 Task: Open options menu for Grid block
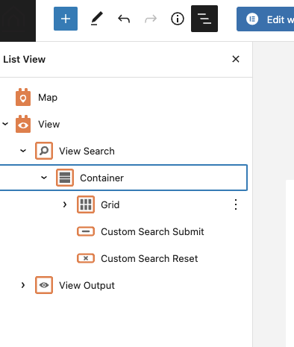236,204
